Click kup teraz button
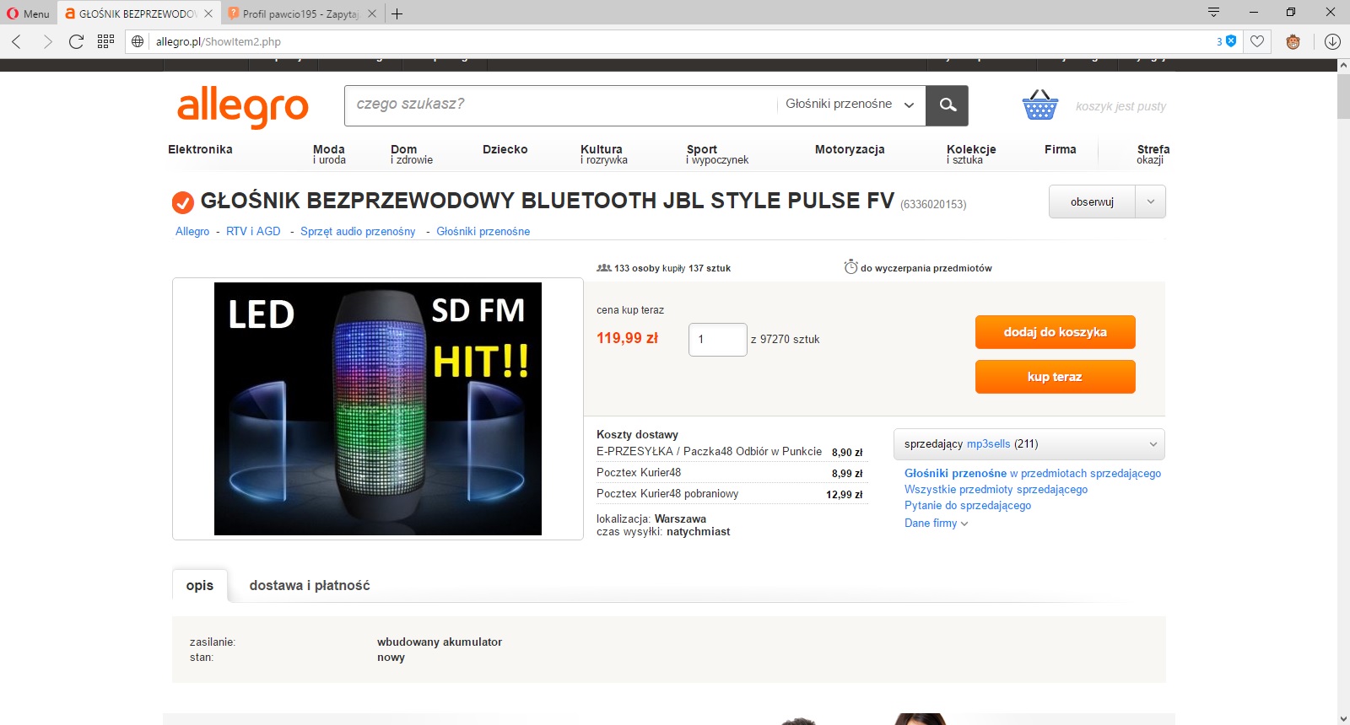 tap(1056, 377)
